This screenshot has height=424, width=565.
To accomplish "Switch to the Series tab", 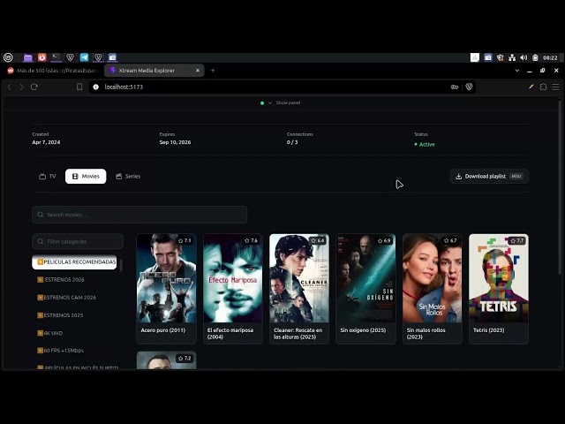I will [128, 177].
